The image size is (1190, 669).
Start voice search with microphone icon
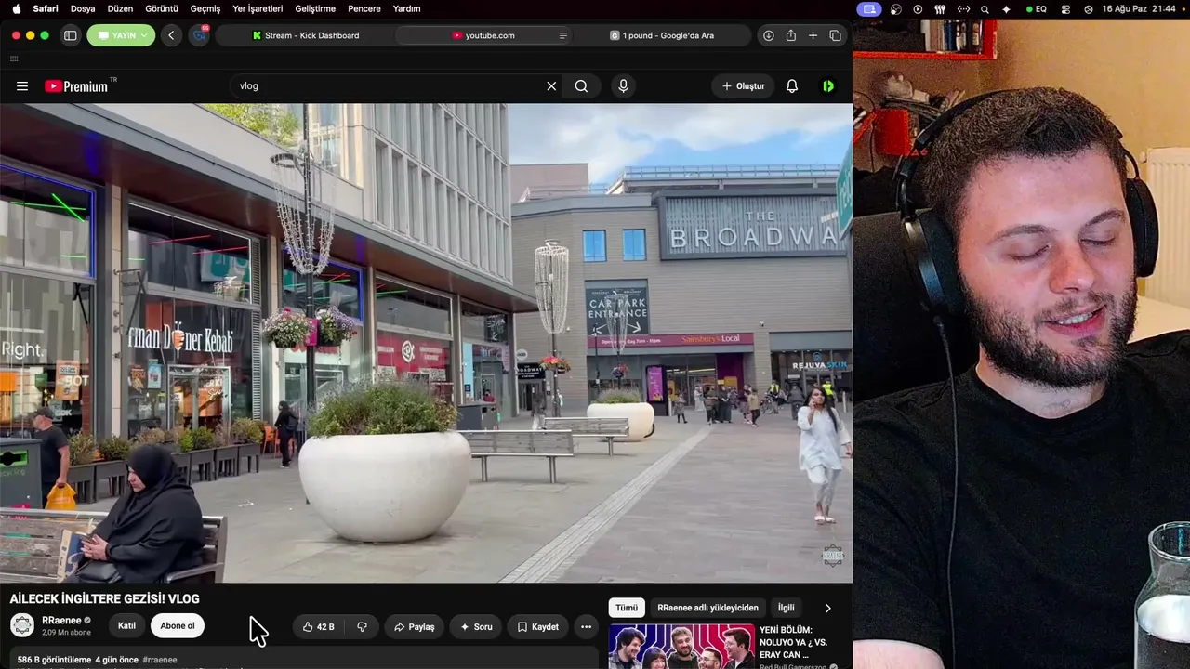[x=623, y=86]
